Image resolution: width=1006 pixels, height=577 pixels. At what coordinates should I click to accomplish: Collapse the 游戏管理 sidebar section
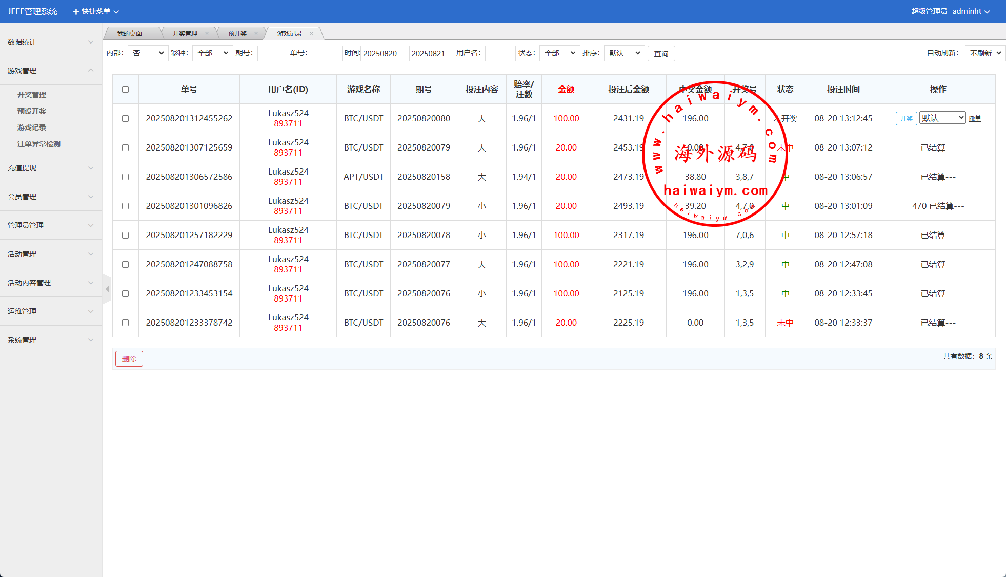click(91, 71)
